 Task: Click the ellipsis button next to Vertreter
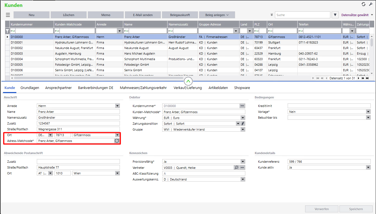pos(243,168)
